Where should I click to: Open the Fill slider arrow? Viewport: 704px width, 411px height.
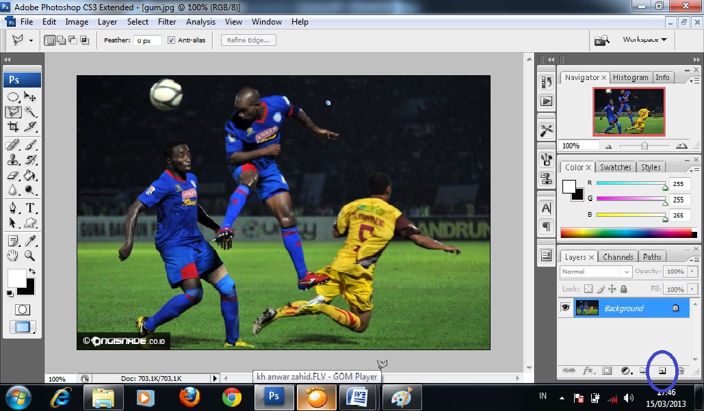[693, 289]
